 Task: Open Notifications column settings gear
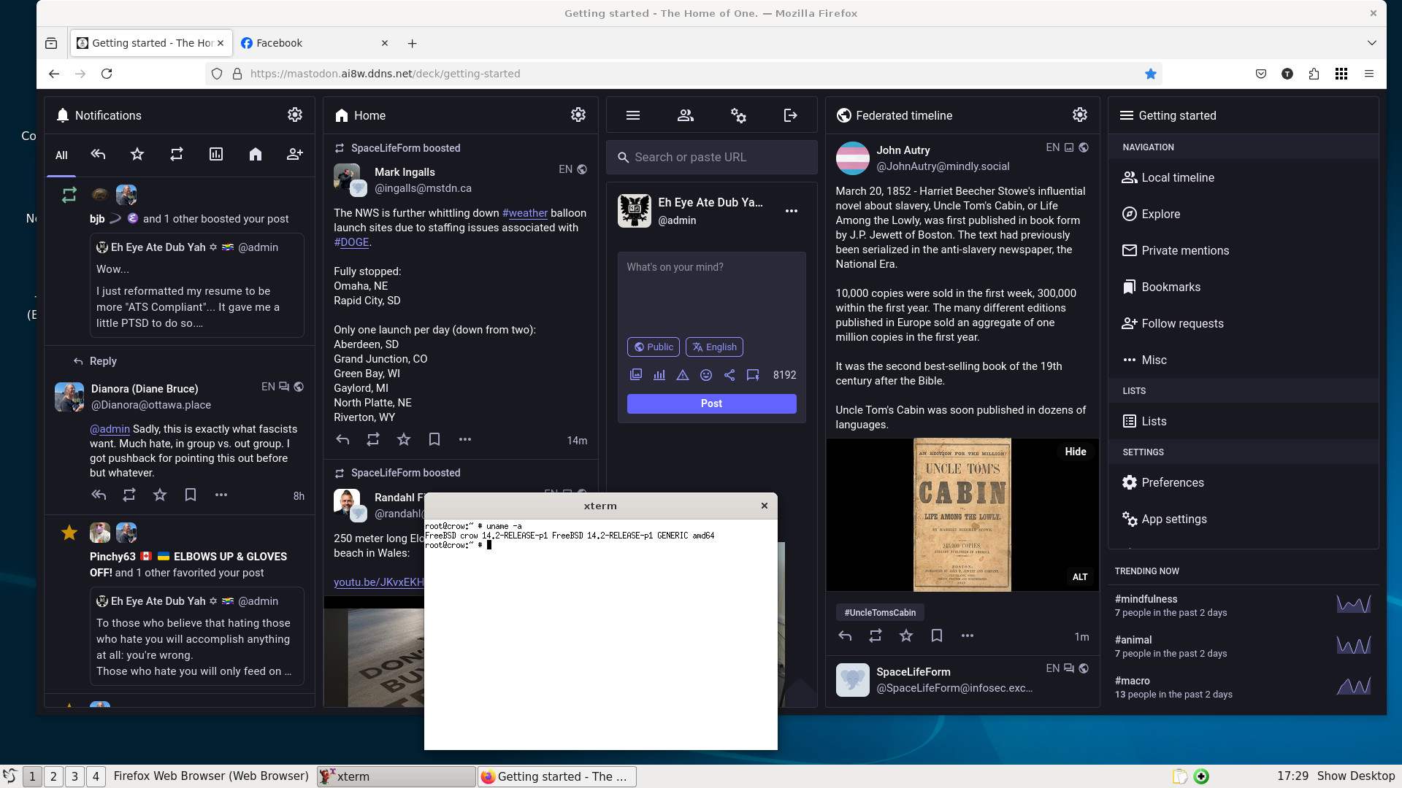pyautogui.click(x=295, y=115)
